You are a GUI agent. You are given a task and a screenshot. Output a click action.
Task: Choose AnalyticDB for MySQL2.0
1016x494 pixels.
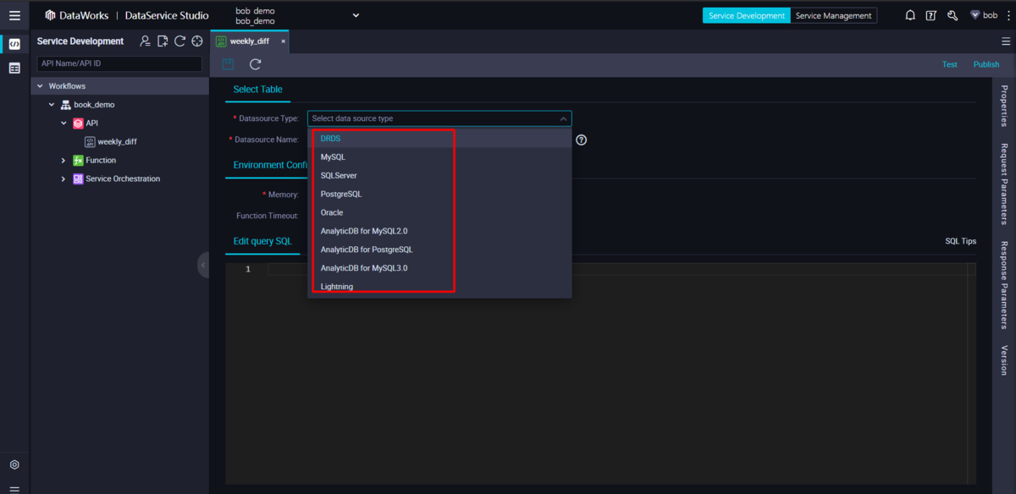[439, 231]
